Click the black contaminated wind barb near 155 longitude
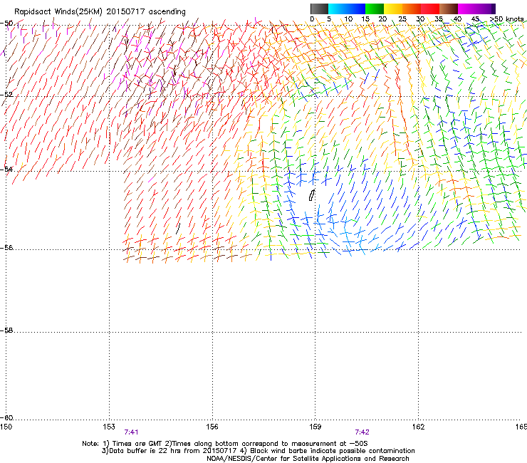This screenshot has height=463, width=527. [x=179, y=228]
